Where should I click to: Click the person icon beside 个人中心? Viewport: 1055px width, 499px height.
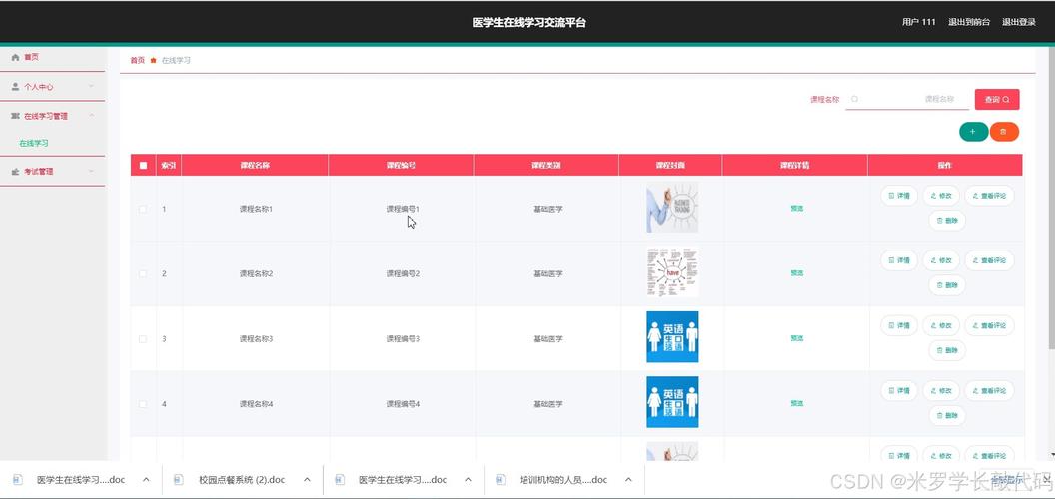(15, 87)
